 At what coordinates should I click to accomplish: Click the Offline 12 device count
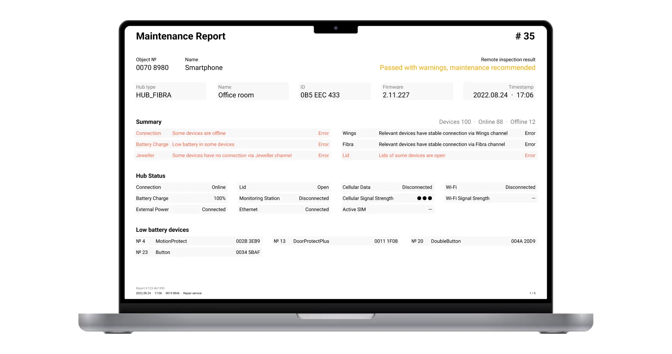pos(523,122)
